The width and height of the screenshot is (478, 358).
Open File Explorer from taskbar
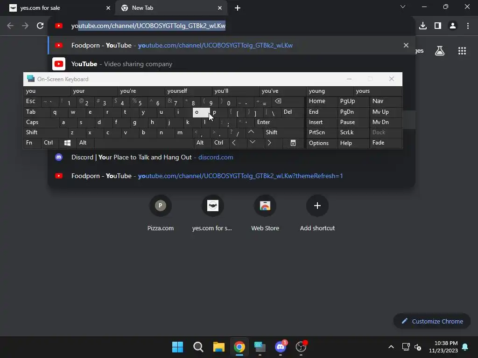click(x=218, y=347)
